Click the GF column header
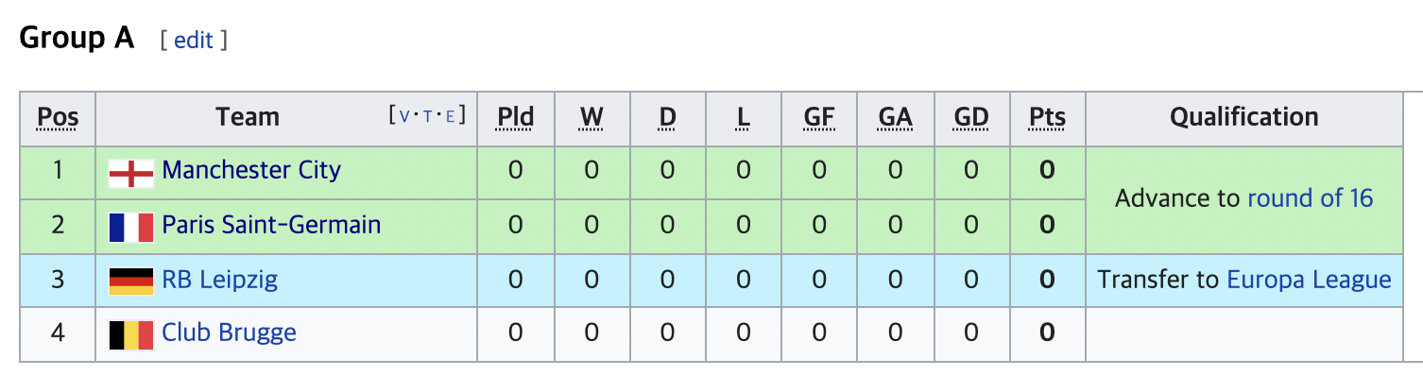This screenshot has height=376, width=1423. coord(819,118)
